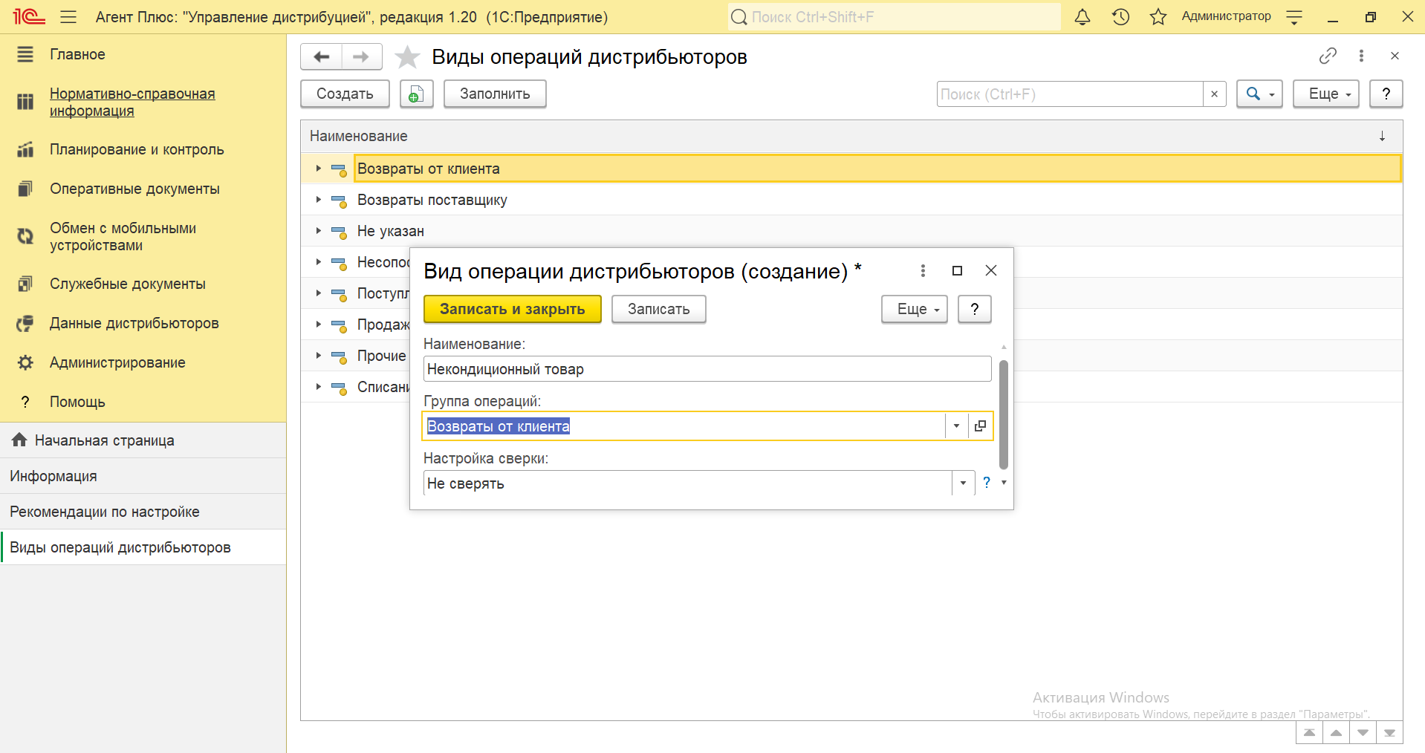The width and height of the screenshot is (1425, 753).
Task: Expand the Списание group row
Action: click(x=318, y=387)
